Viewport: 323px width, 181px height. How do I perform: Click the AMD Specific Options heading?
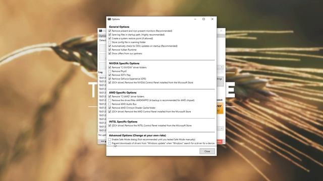tap(123, 93)
